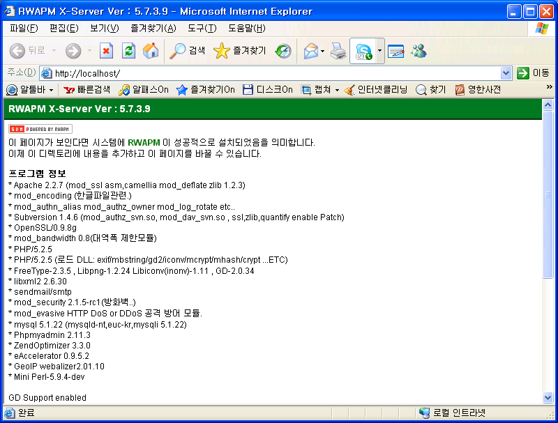
Task: Open Favorites (즐겨찾기) star button
Action: coord(239,51)
